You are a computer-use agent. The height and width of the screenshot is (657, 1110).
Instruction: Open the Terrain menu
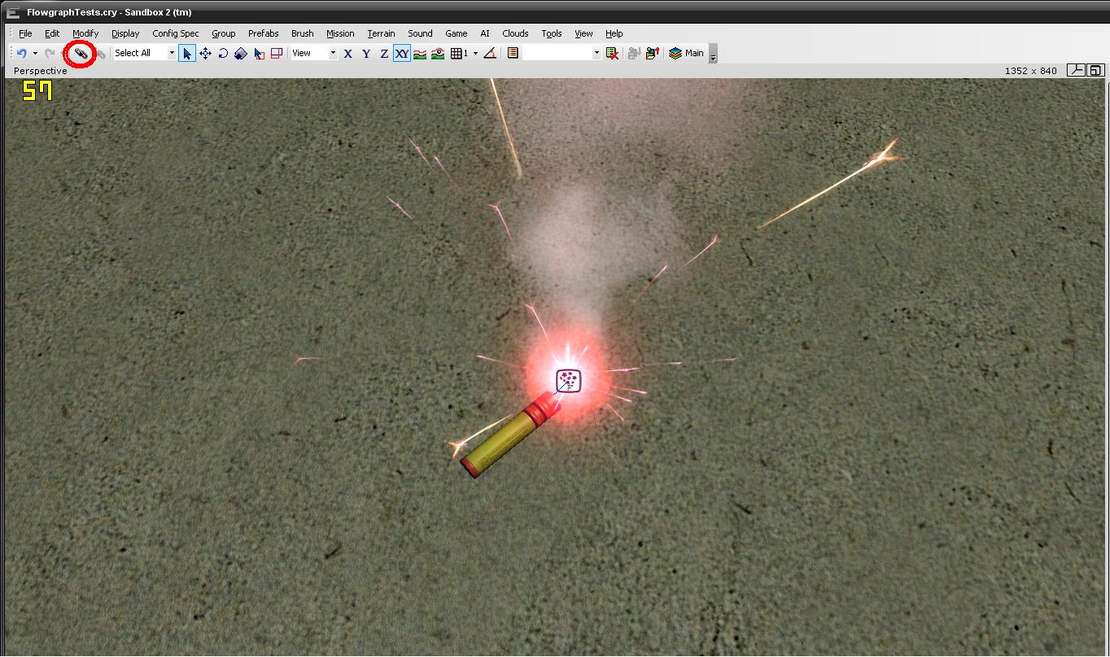381,33
